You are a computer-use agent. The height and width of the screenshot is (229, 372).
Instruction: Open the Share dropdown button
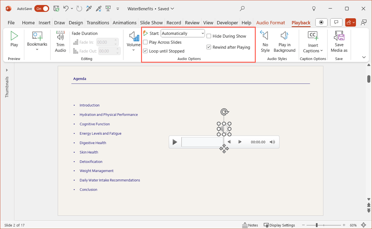pyautogui.click(x=351, y=22)
